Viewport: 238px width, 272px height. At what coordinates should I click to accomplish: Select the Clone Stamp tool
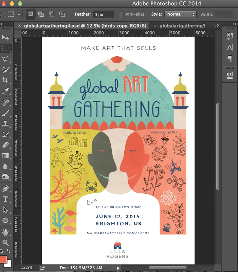pyautogui.click(x=5, y=124)
